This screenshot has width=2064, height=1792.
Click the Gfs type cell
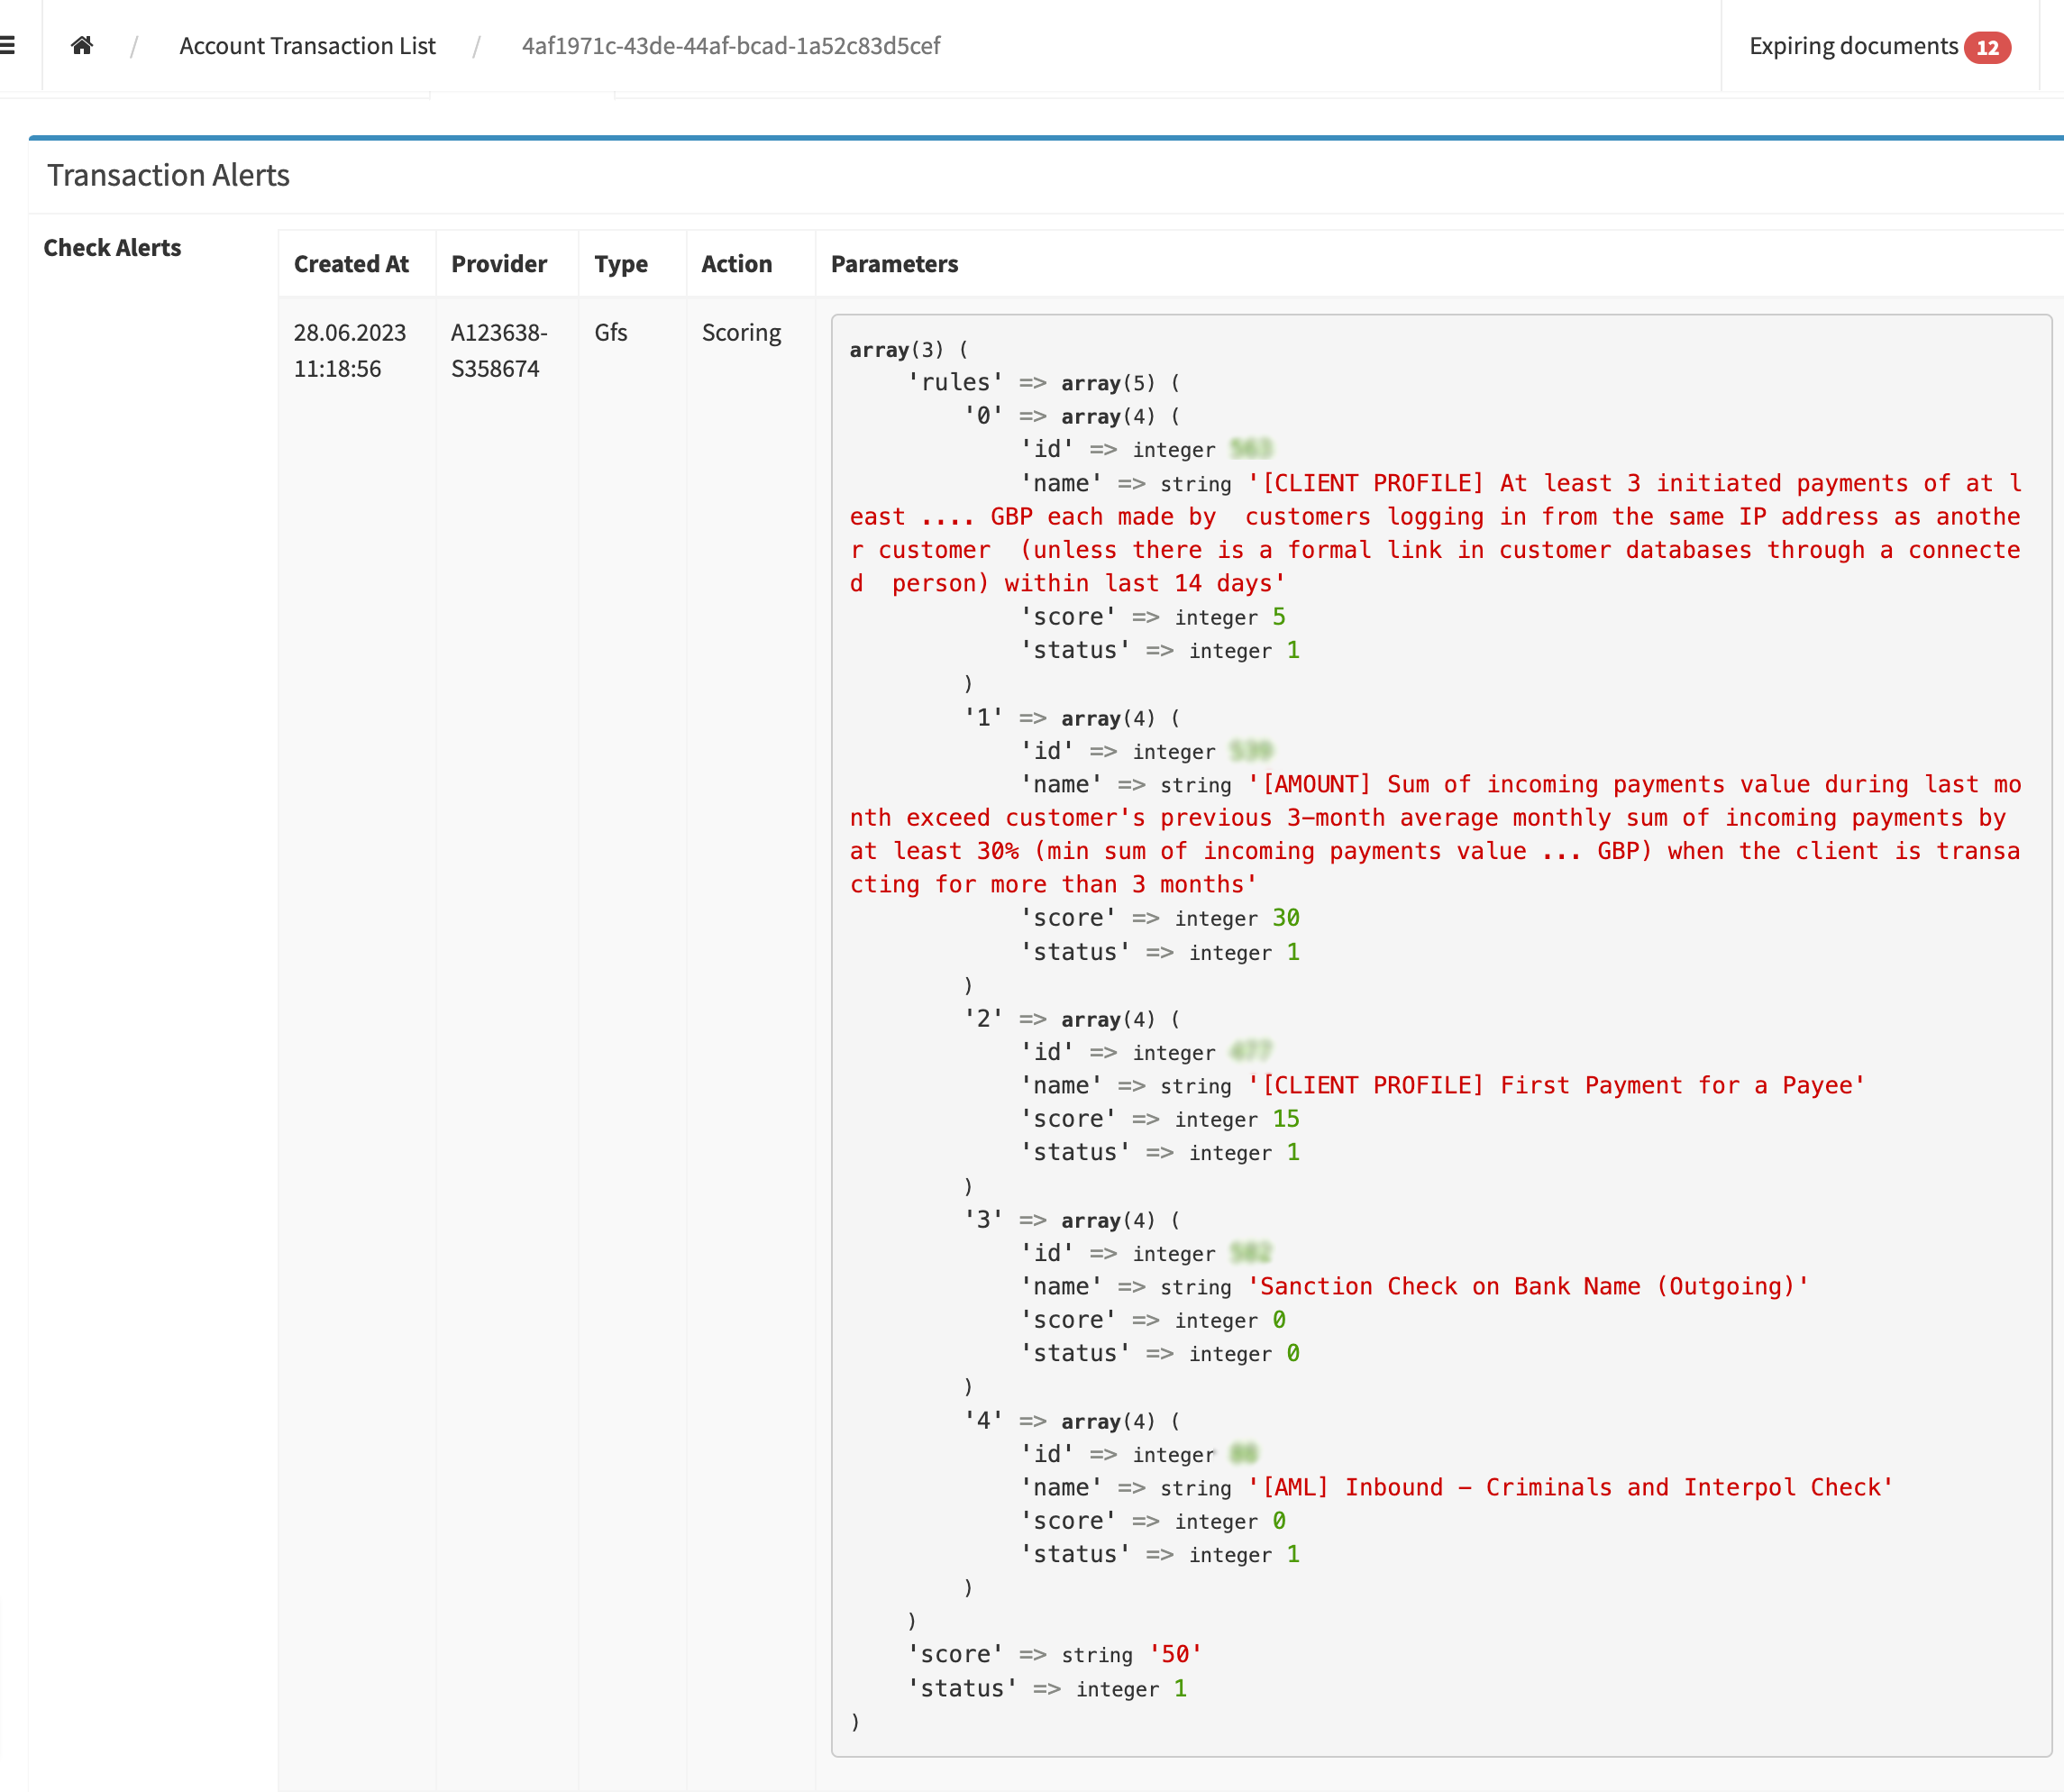pos(610,332)
